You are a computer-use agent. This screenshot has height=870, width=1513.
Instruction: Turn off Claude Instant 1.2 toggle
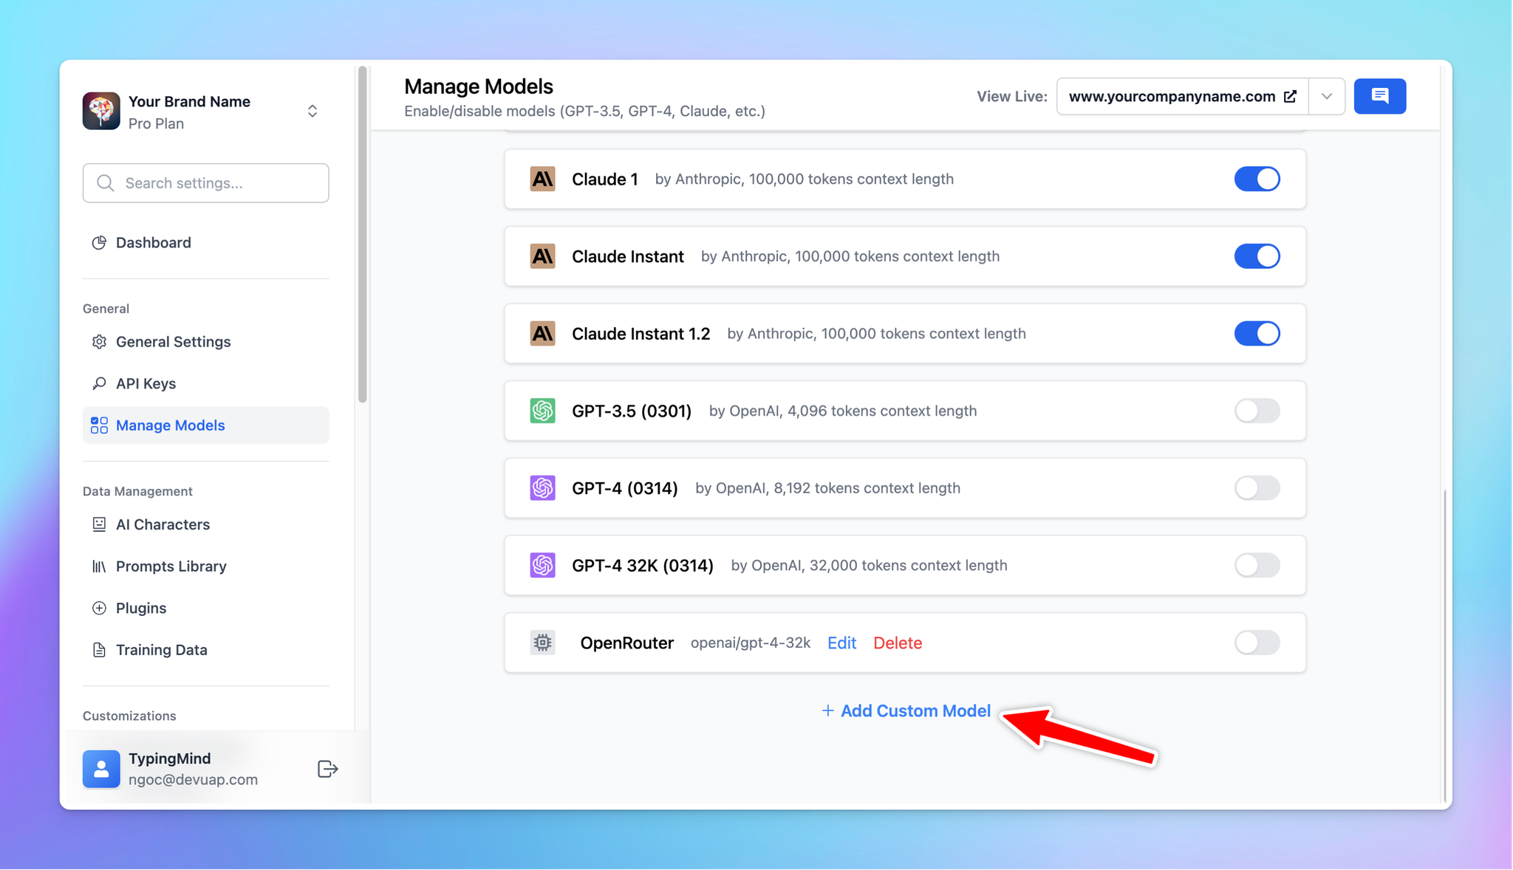(1257, 334)
